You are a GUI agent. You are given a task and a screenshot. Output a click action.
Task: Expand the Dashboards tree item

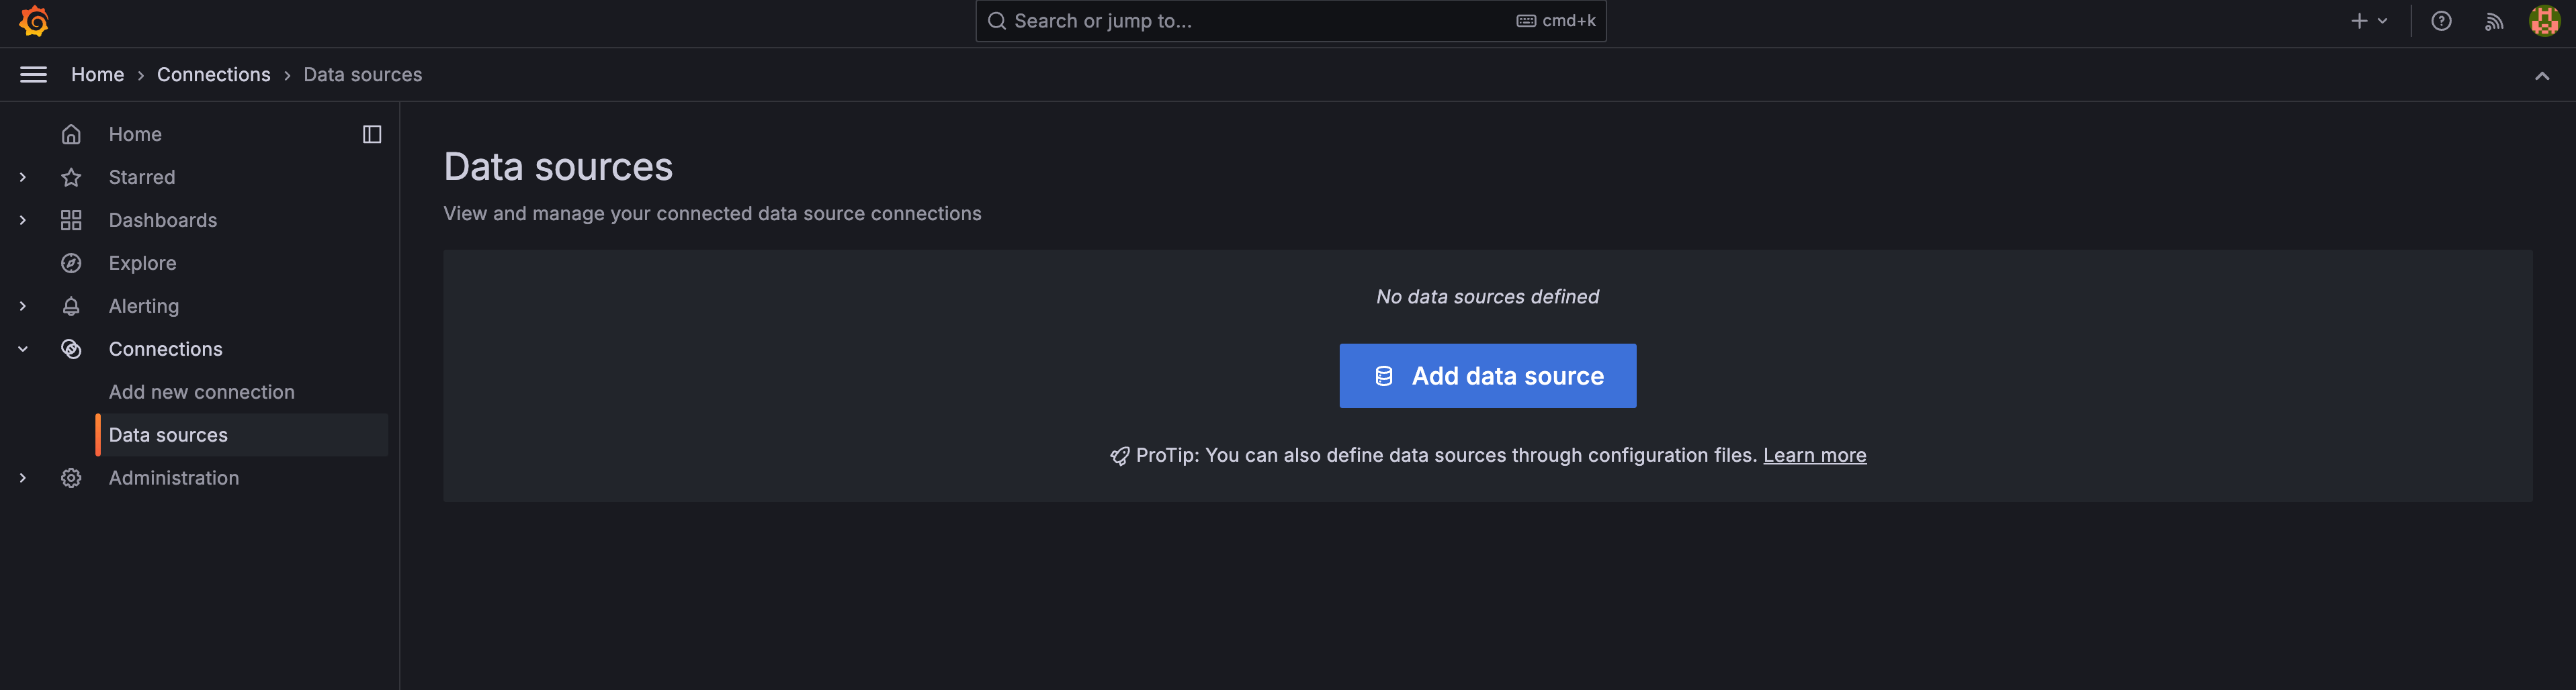tap(22, 219)
